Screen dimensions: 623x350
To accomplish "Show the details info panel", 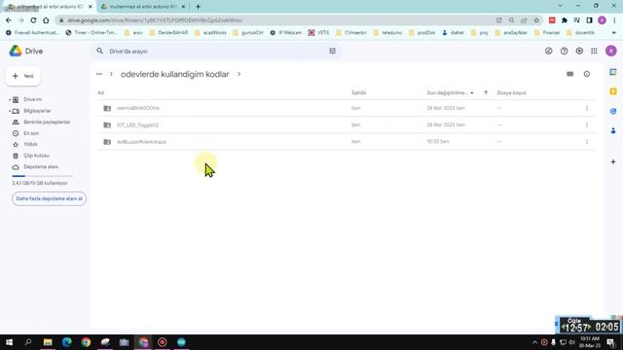I will pos(587,74).
